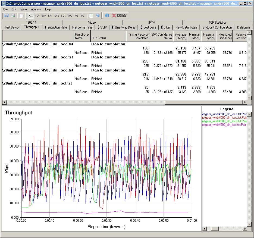
Task: Select the ALL filter button
Action: pos(31,16)
